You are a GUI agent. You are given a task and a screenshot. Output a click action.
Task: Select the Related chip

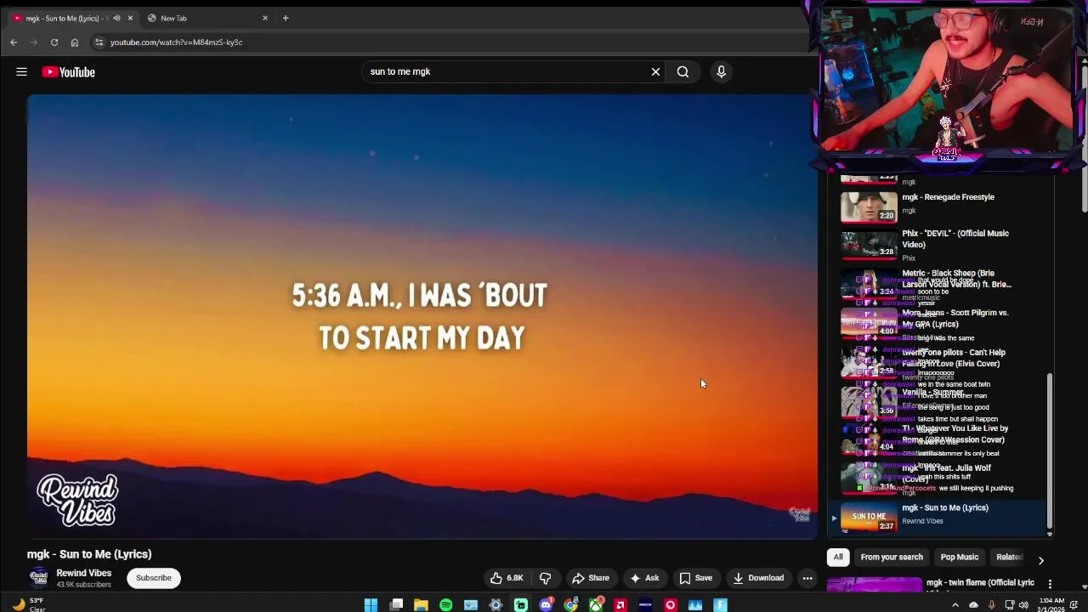[x=1009, y=557]
